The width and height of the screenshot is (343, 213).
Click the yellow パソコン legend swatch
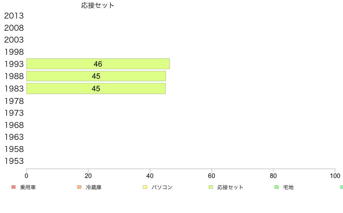tap(145, 187)
